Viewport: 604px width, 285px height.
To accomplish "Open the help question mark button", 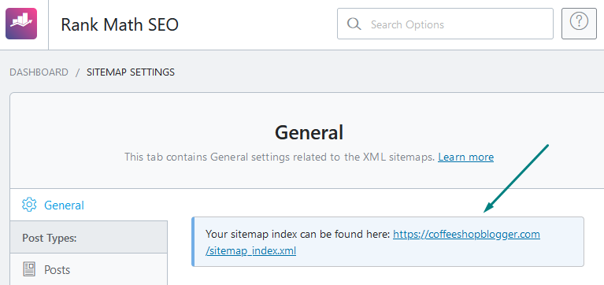I will pos(579,24).
